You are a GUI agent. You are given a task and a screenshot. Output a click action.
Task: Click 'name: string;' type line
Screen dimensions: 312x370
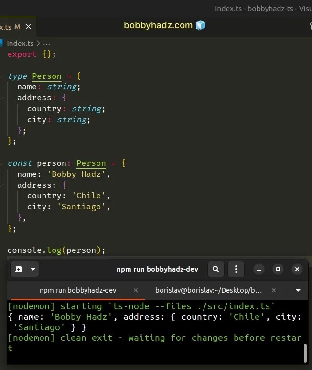click(49, 87)
